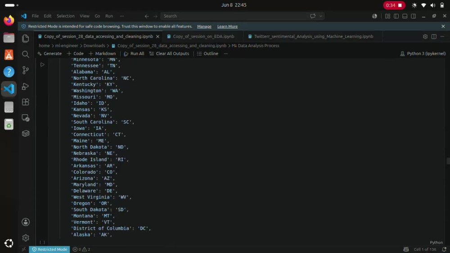Open Help from the Ubuntu dock
Viewport: 450px width, 253px height.
pyautogui.click(x=9, y=72)
